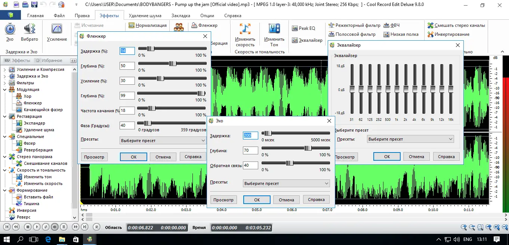Expand the Усиление и Компрессия tree node
509x245 pixels.
5,69
